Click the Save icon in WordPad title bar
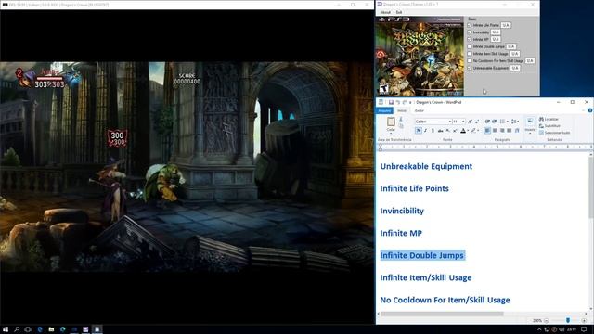Viewport: 594px width, 334px height. [391, 102]
